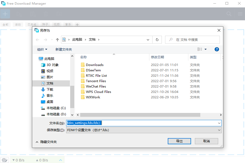This screenshot has width=245, height=163.
Task: Click navigation pane vertical scrollbar thumb
Action: (x=72, y=97)
